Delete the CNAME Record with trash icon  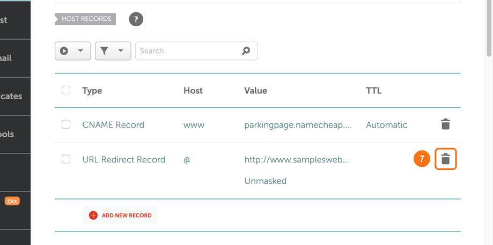[x=445, y=124]
